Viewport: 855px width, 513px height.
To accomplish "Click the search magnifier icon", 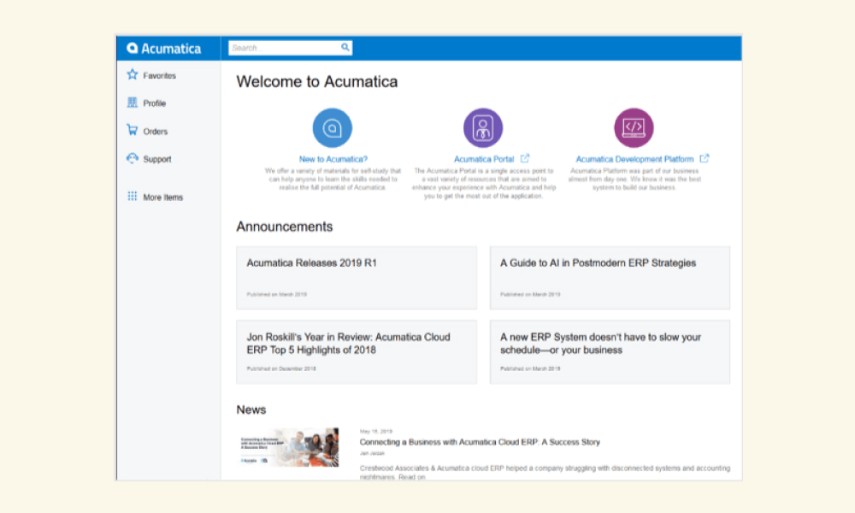I will pos(345,47).
